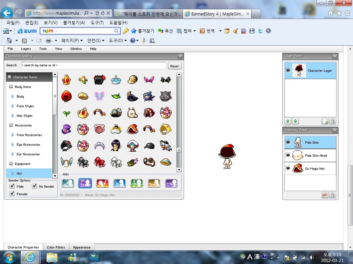Close the Layer Panel
353x264 pixels.
334,56
